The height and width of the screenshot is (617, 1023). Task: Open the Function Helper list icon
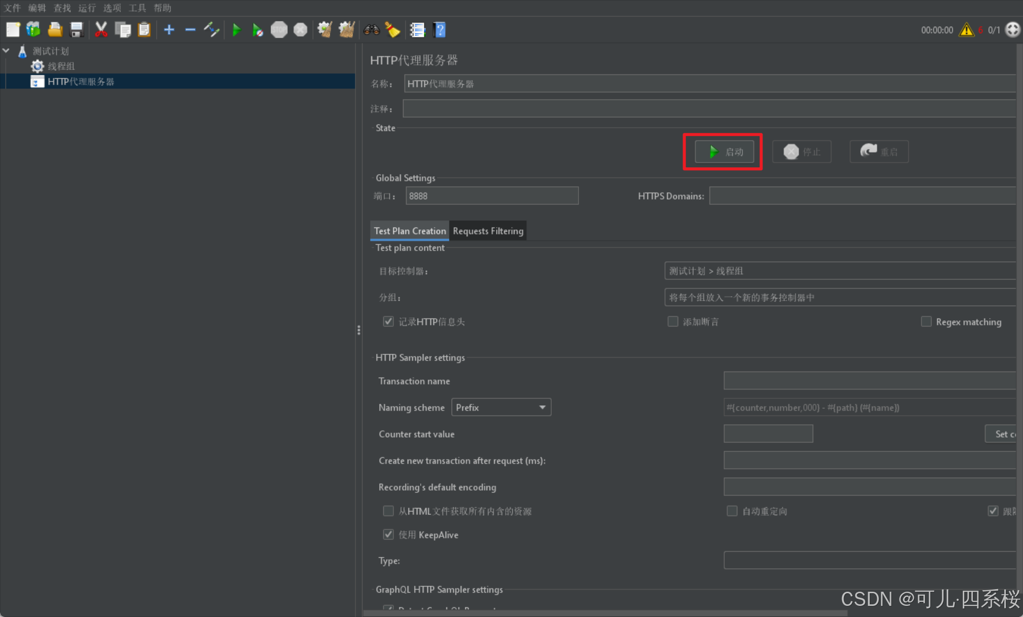coord(417,30)
